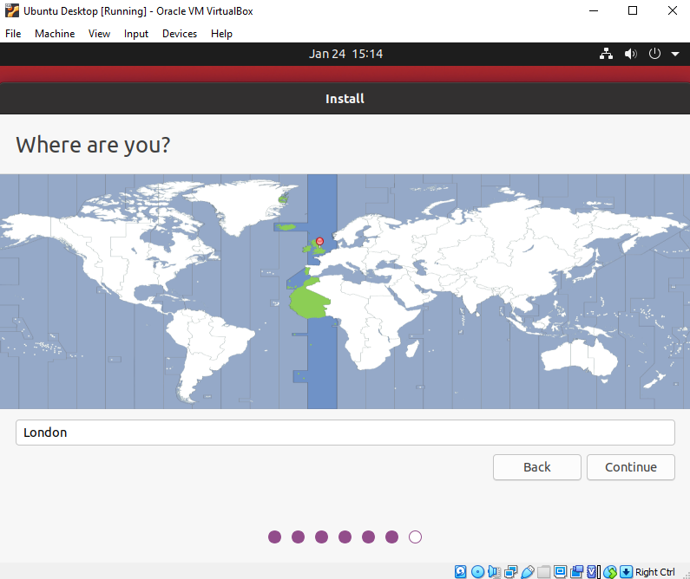Click the audio status icon in VirtualBox status bar
The image size is (690, 579).
tap(494, 571)
